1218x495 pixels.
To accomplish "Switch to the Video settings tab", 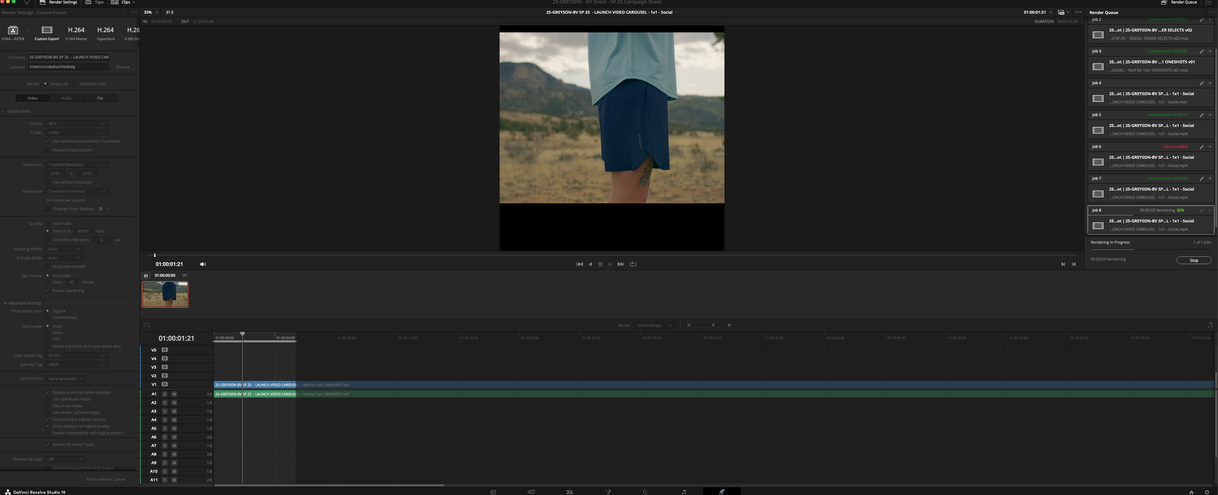I will click(x=33, y=98).
